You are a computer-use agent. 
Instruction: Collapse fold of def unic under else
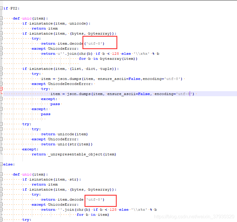click(1, 174)
